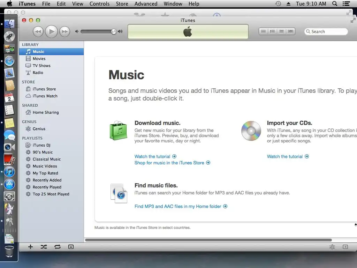Select the 90's Music playlist

[52, 152]
